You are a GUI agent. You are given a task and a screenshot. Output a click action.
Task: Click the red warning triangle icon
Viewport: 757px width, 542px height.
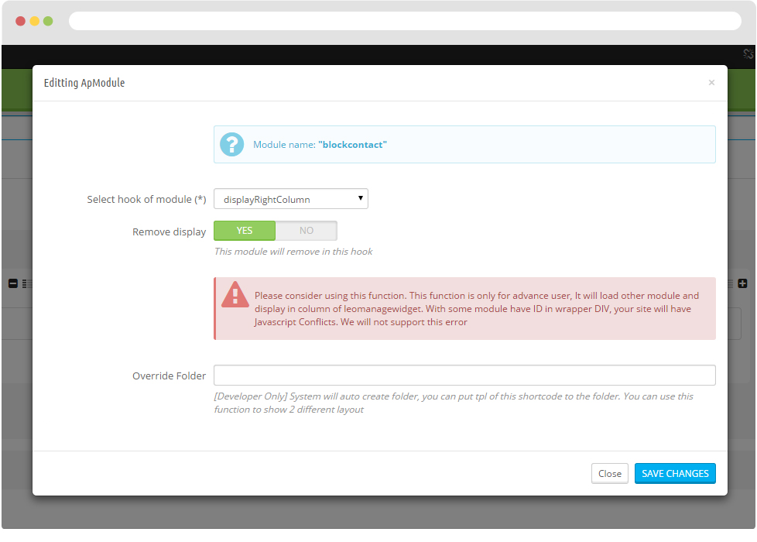235,295
